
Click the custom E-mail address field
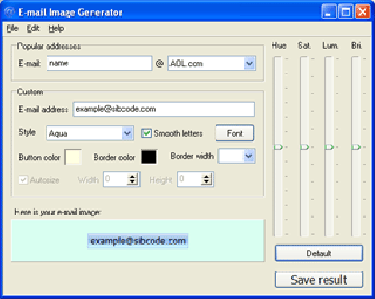point(164,109)
